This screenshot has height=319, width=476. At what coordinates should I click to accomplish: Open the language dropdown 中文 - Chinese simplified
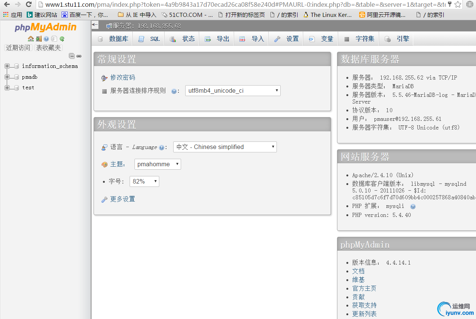click(x=225, y=147)
